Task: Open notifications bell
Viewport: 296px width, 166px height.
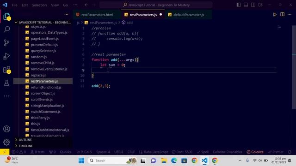Action: tap(290, 152)
